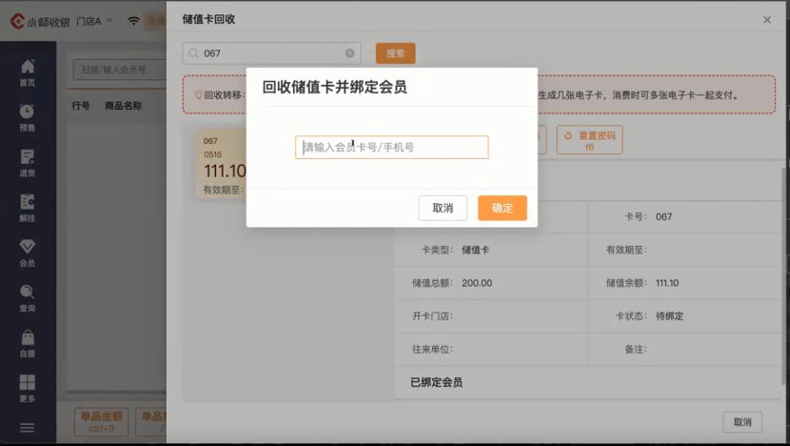Focus the member card/phone number input field
790x446 pixels.
pos(392,148)
